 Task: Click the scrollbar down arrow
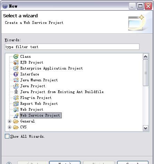coord(146,128)
